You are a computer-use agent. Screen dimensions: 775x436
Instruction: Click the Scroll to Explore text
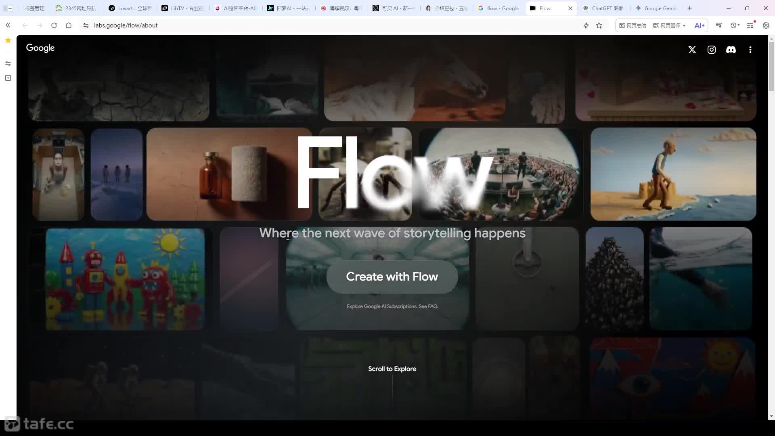click(x=392, y=369)
